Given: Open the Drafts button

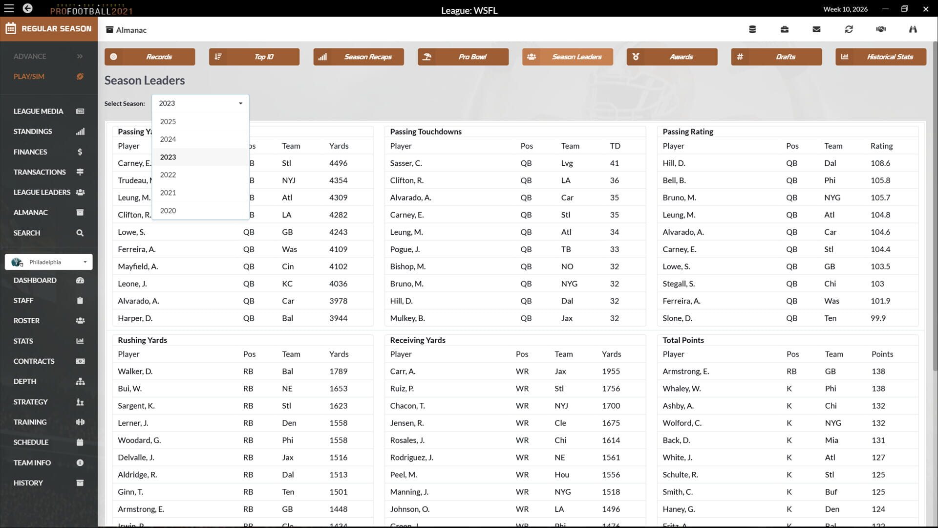Looking at the screenshot, I should click(776, 57).
